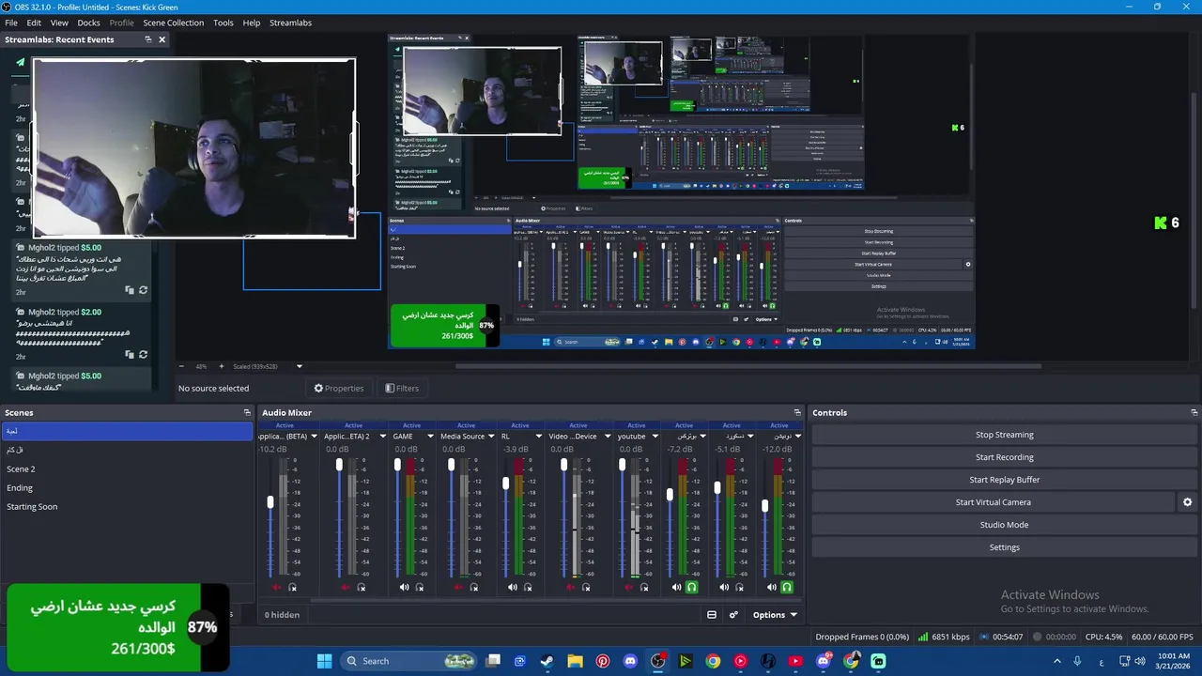The image size is (1202, 676).
Task: Zoom in the preview with plus icon
Action: click(222, 366)
